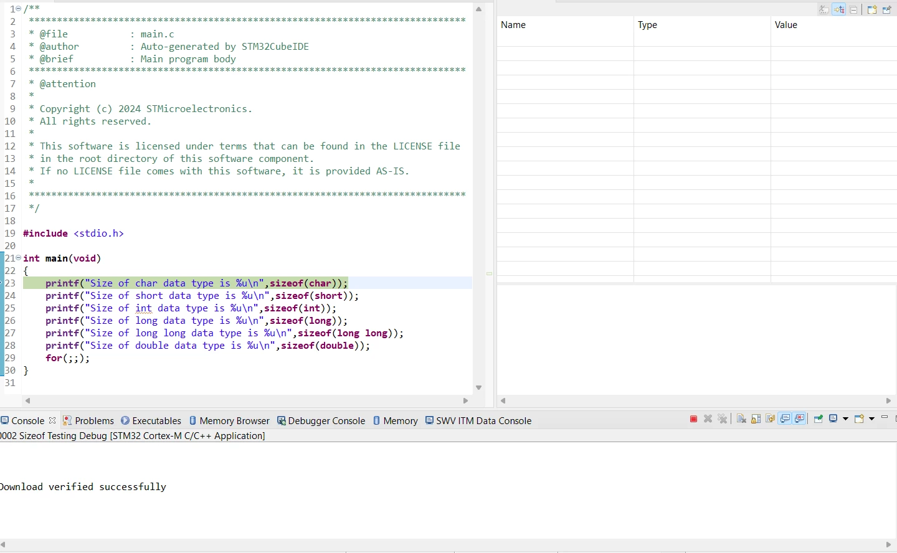Click the Memory Browser tab icon
Image resolution: width=897 pixels, height=553 pixels.
[192, 421]
